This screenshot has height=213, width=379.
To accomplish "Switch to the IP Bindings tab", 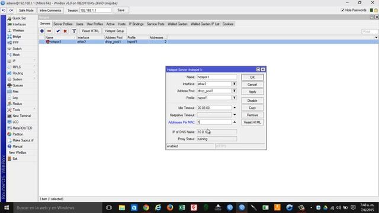I will (136, 24).
